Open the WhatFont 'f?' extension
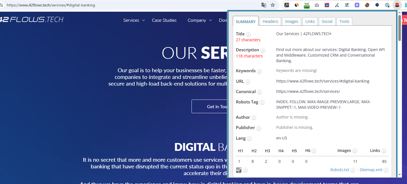Image resolution: width=407 pixels, height=184 pixels. click(x=287, y=5)
